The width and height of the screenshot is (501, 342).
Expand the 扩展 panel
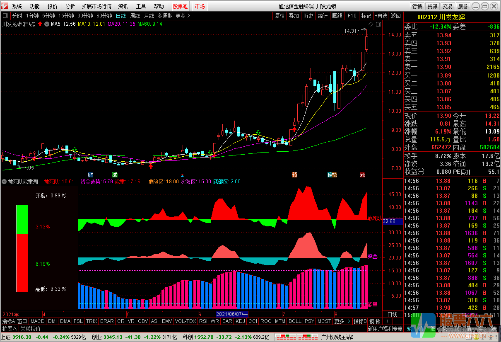[x=10, y=329]
